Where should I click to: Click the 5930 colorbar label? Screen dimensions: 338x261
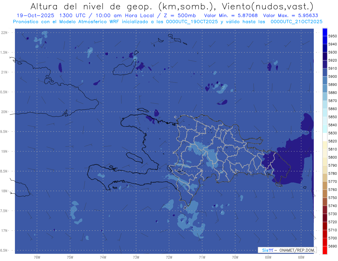(x=332, y=52)
